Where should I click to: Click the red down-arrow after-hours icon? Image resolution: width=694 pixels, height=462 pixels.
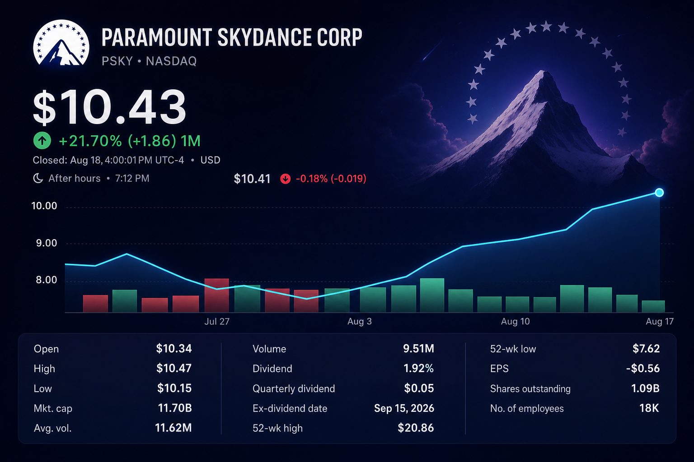pos(285,179)
